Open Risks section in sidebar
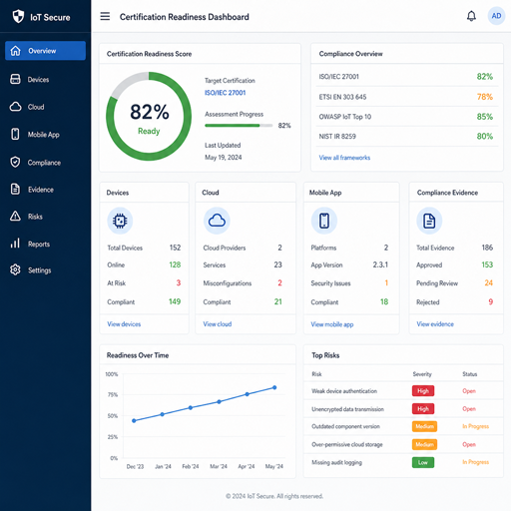This screenshot has width=511, height=511. 45,217
